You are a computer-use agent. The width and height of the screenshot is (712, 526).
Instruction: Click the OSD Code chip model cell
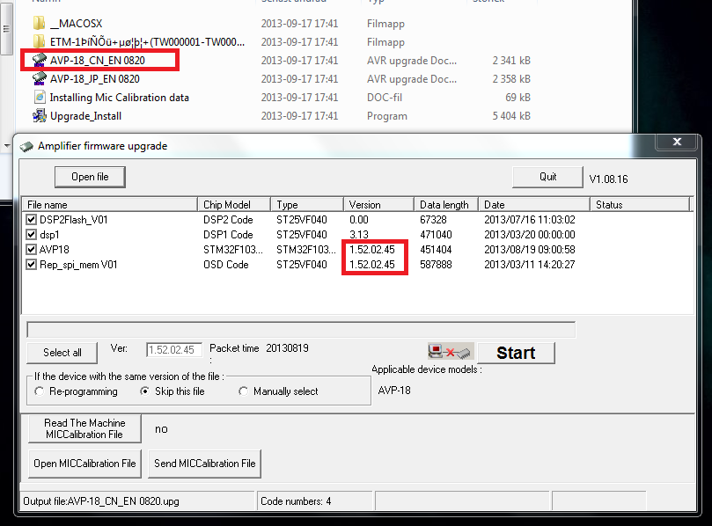click(225, 265)
